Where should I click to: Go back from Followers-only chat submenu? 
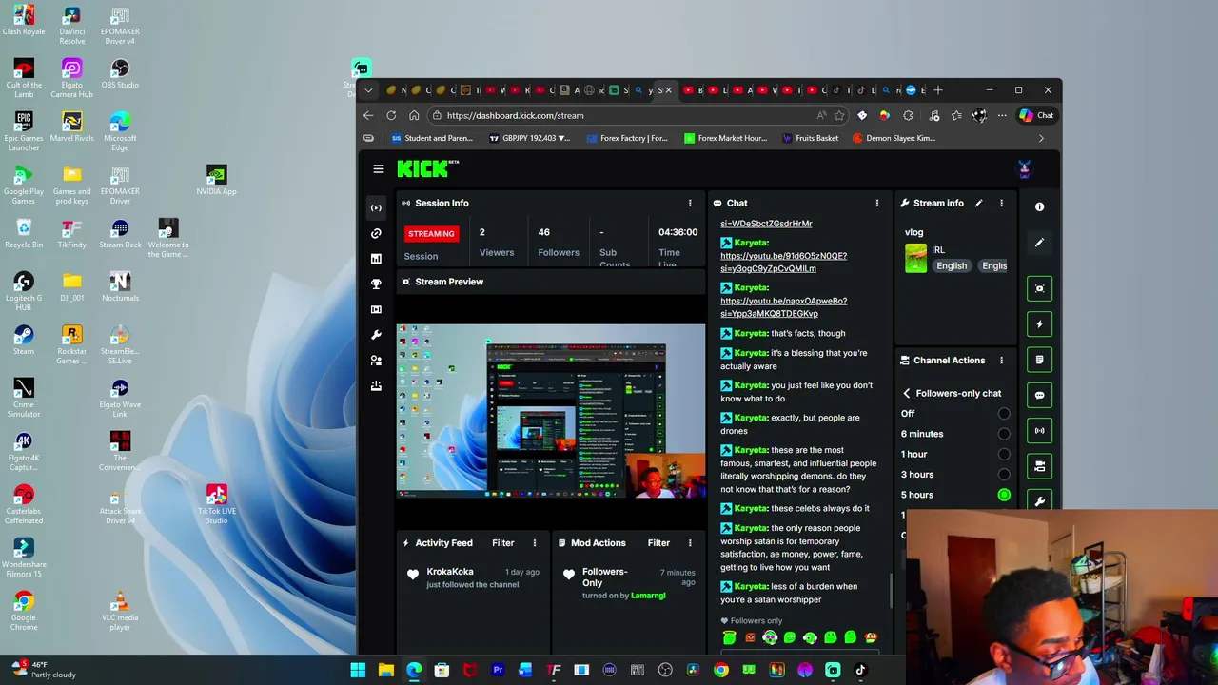tap(907, 393)
